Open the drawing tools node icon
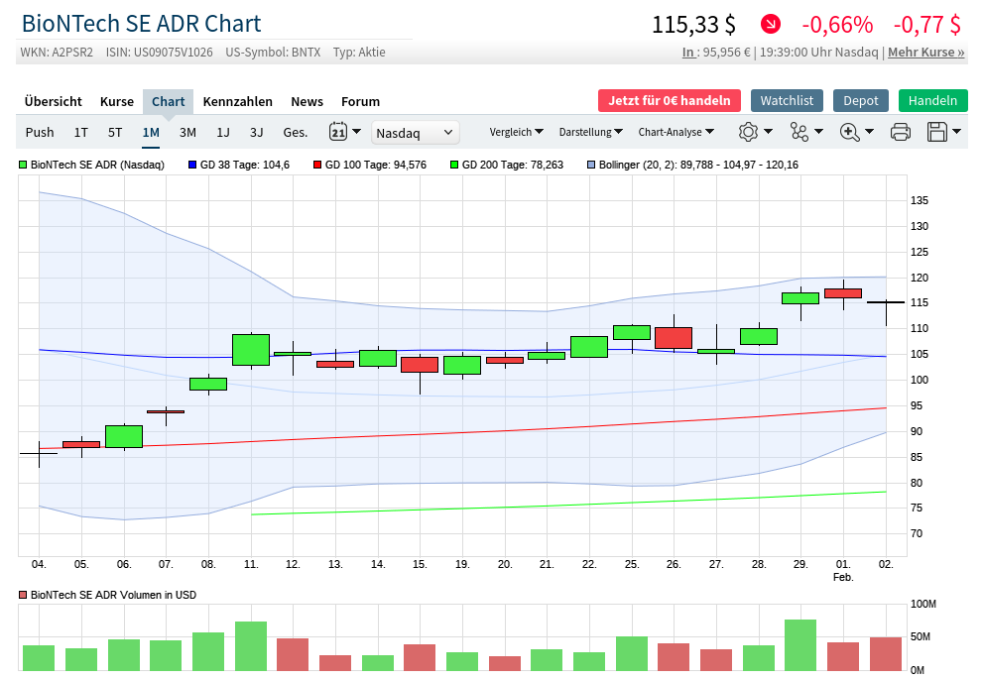The width and height of the screenshot is (983, 680). pyautogui.click(x=799, y=132)
